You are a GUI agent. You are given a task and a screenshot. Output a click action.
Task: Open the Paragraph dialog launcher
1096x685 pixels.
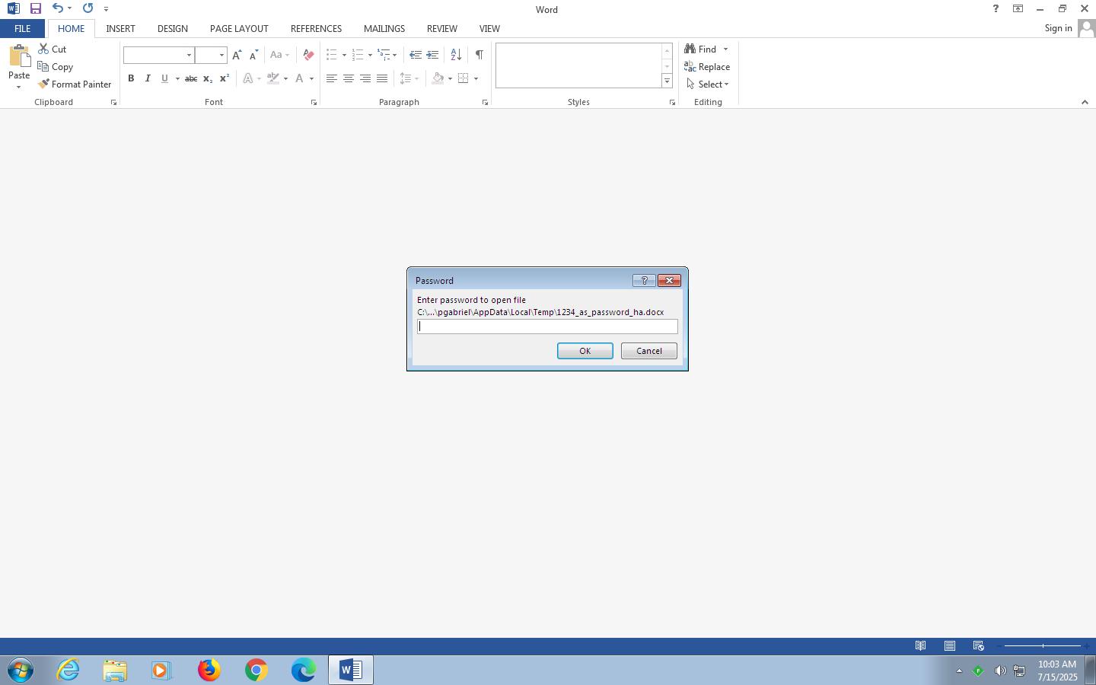[x=485, y=102]
